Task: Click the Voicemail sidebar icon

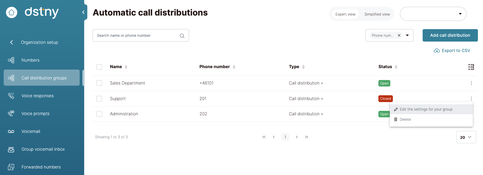Action: point(11,131)
